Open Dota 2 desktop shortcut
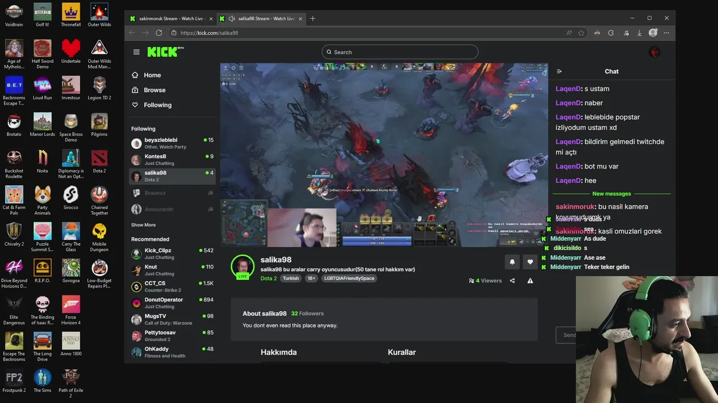718x403 pixels. click(x=99, y=161)
